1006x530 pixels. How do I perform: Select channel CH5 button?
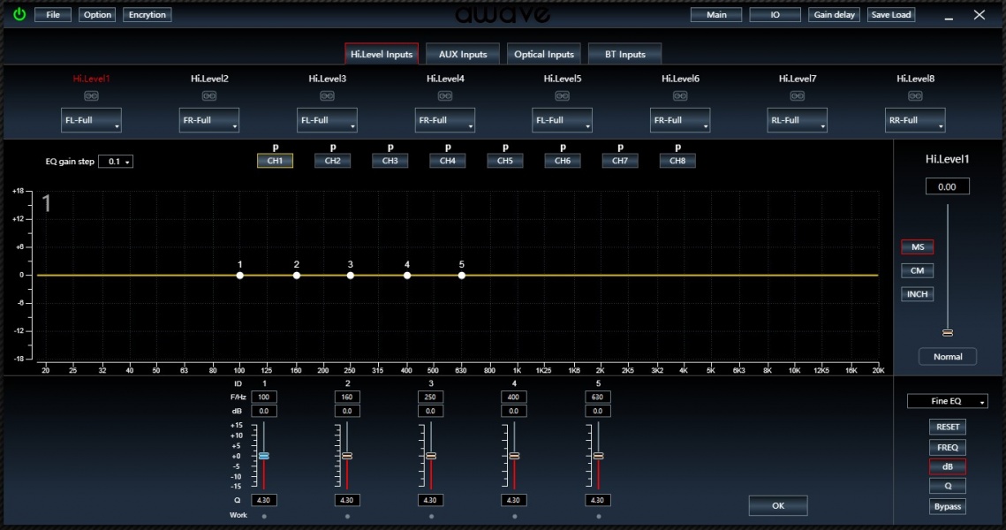[505, 161]
